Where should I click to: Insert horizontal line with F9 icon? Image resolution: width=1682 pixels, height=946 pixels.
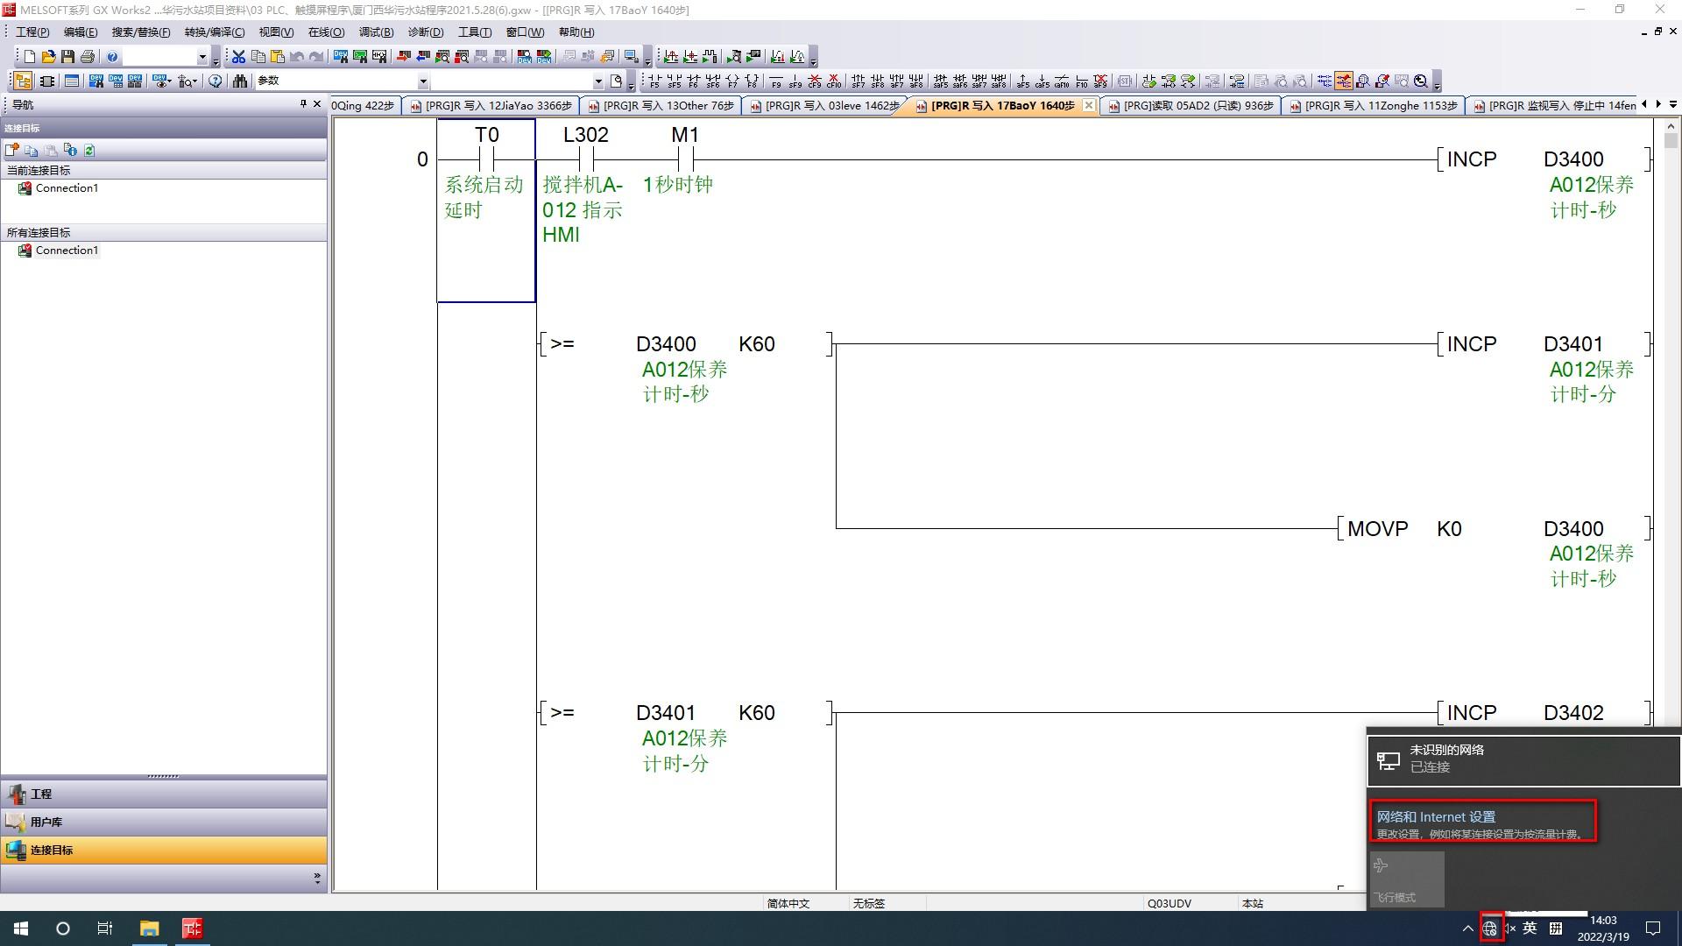pyautogui.click(x=775, y=81)
